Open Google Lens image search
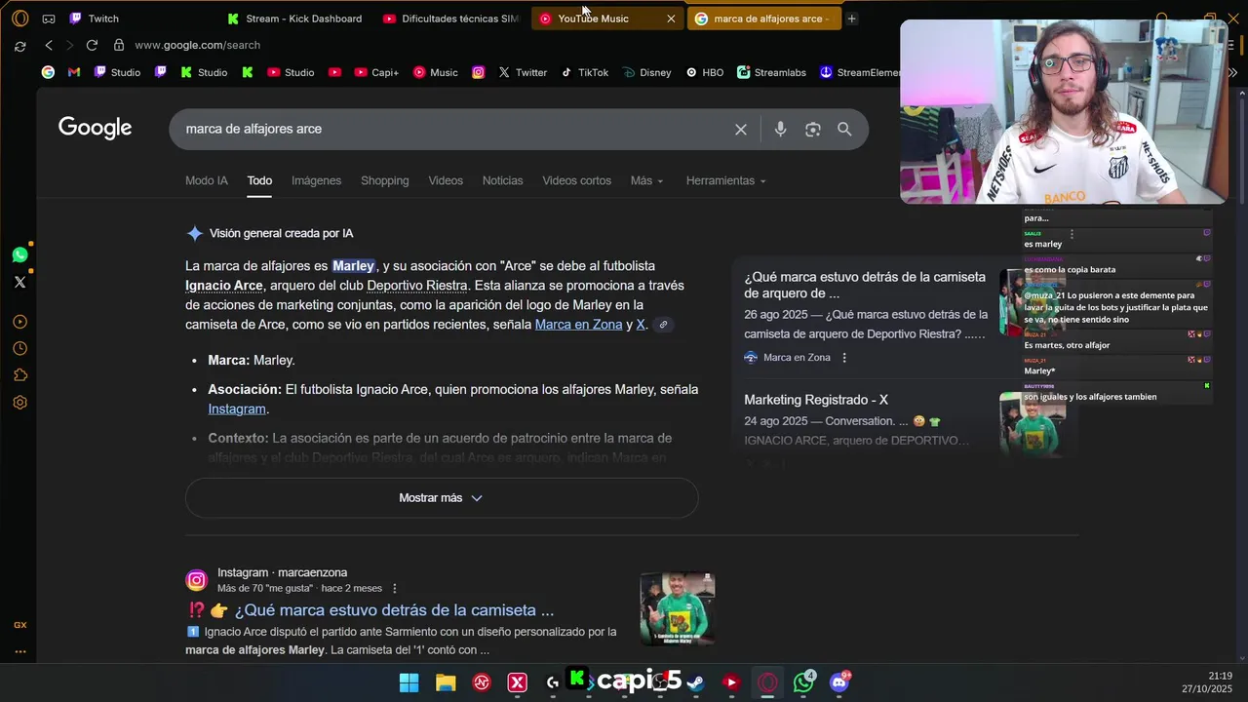Viewport: 1248px width, 702px height. point(812,129)
